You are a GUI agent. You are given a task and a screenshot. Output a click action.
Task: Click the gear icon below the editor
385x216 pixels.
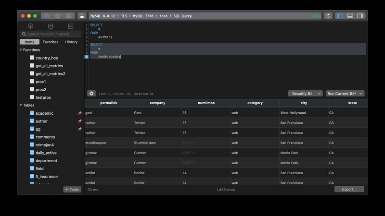point(91,94)
